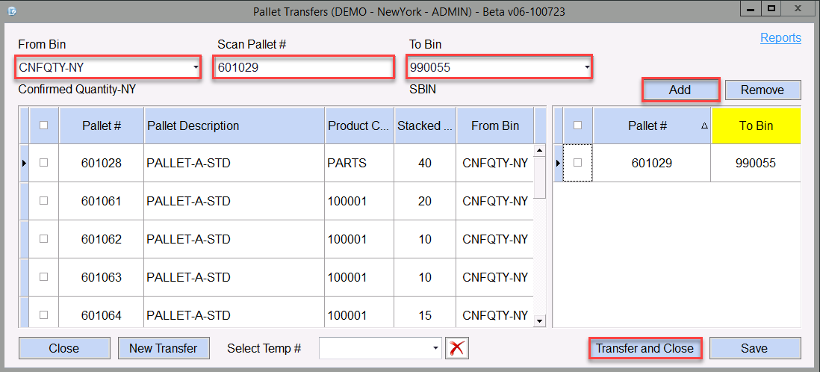Screen dimensions: 820x372
Task: Sort by Pallet Description column header
Action: [234, 125]
